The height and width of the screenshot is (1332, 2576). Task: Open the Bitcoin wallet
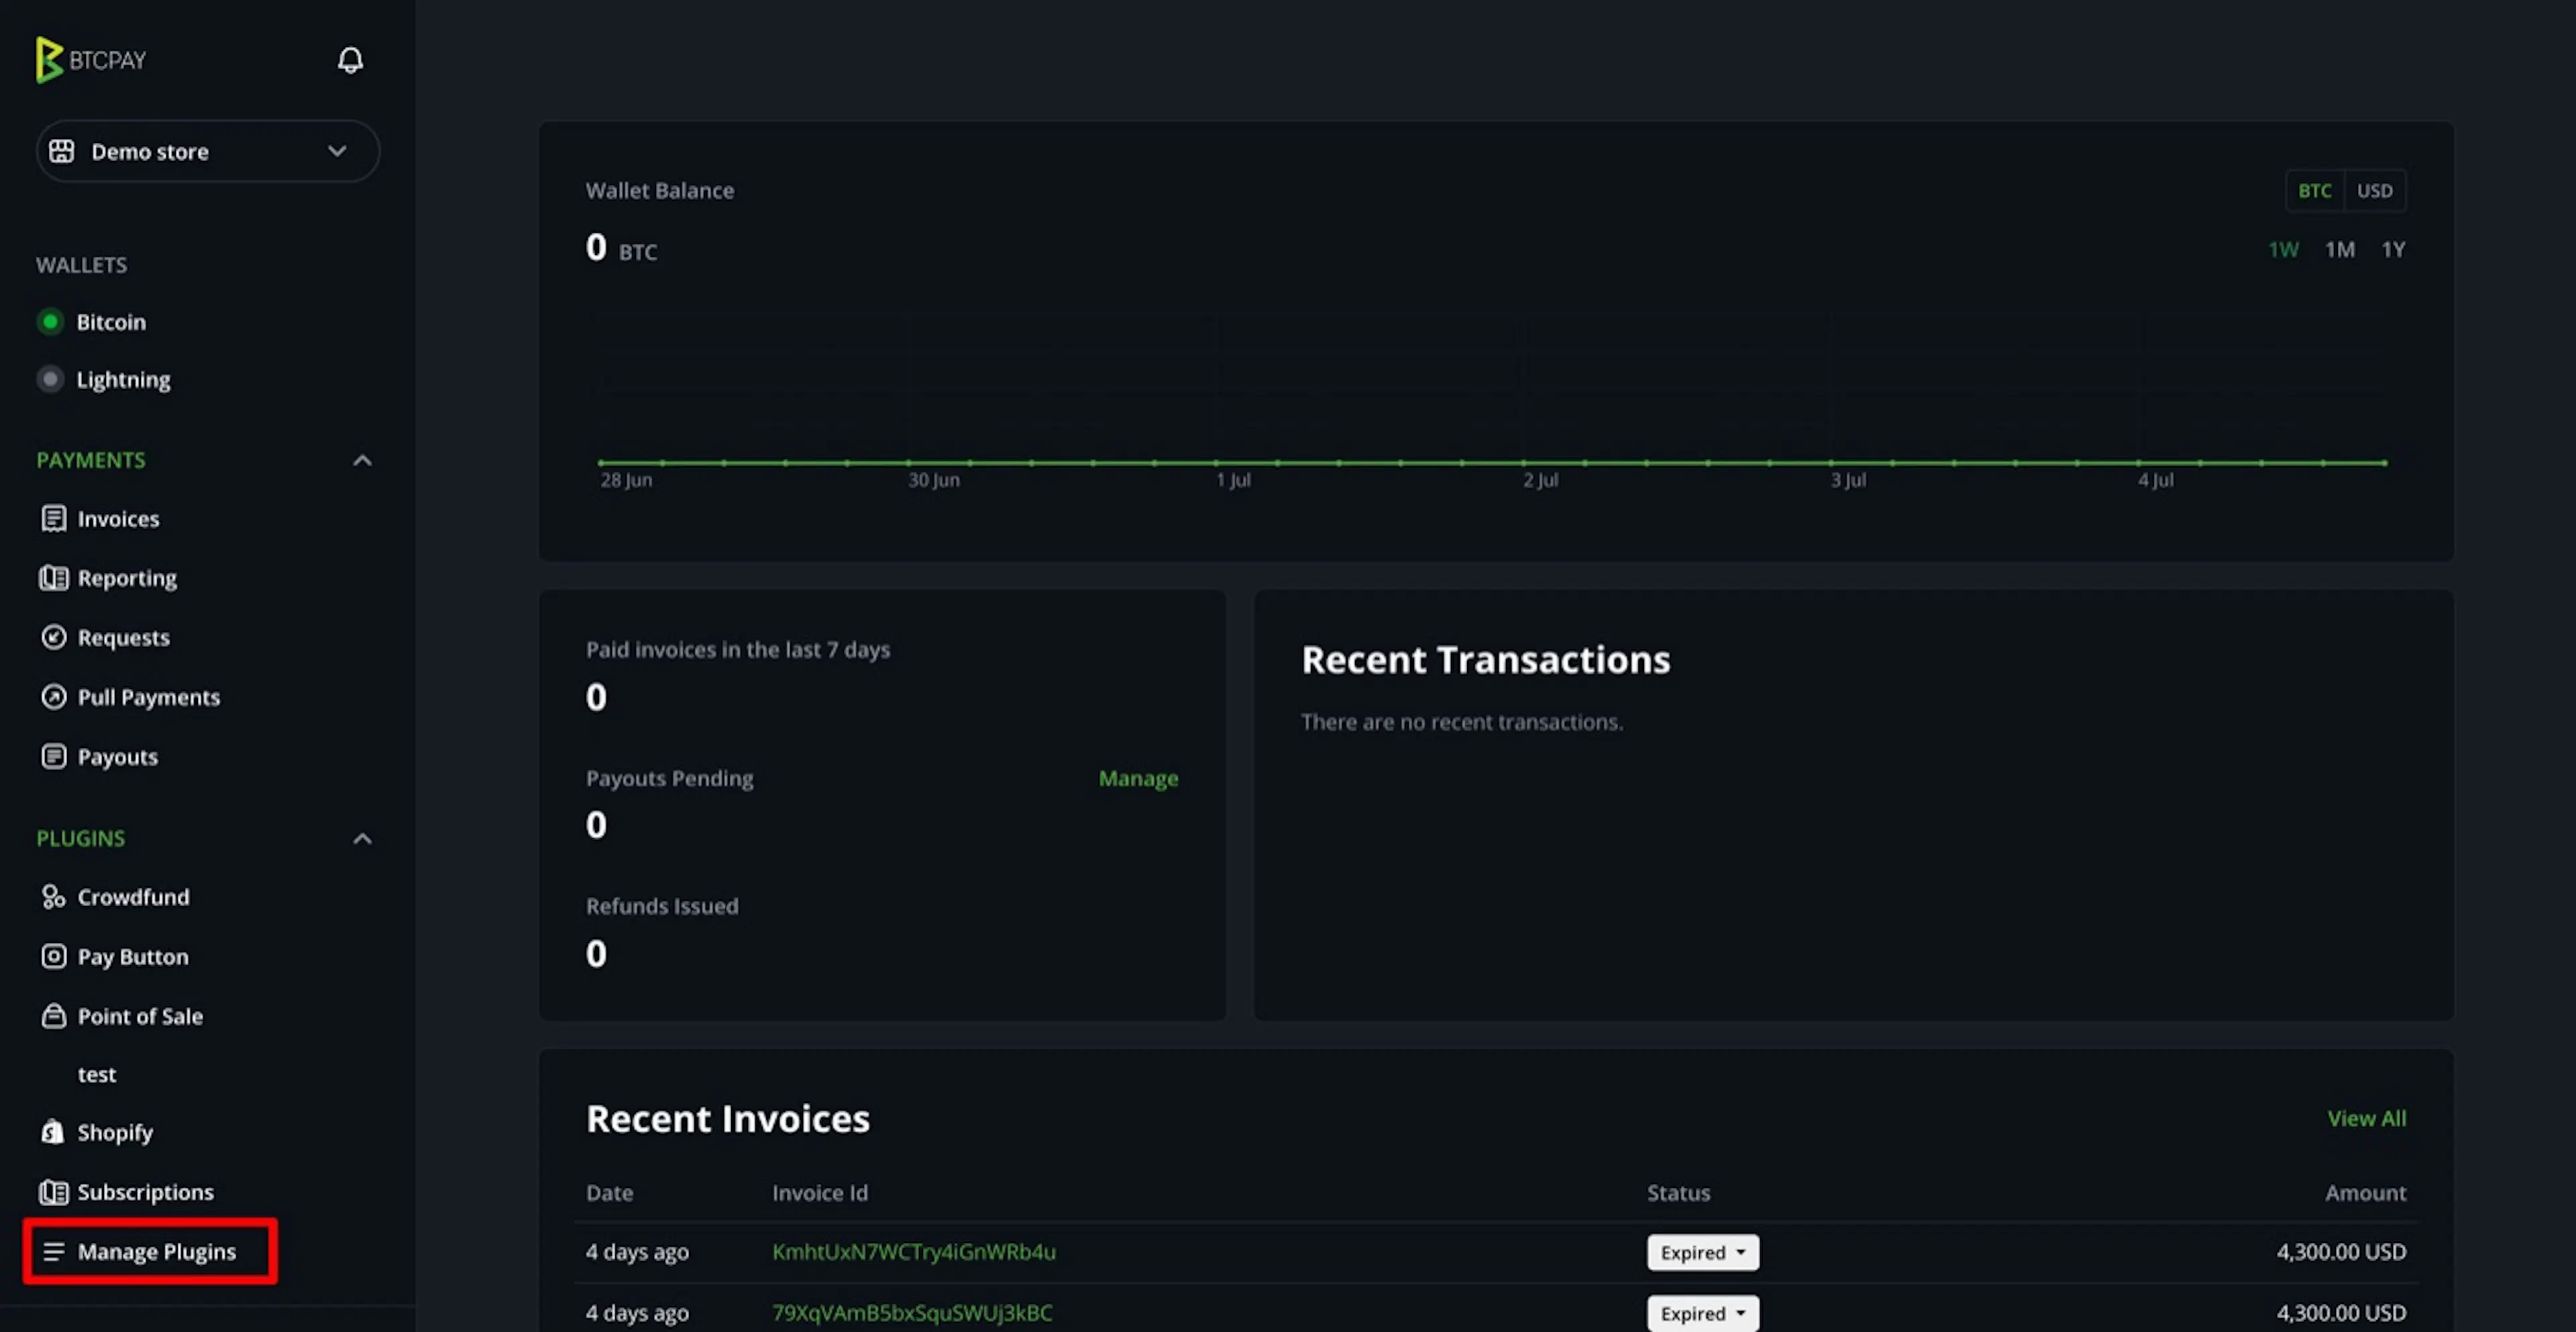(x=111, y=322)
